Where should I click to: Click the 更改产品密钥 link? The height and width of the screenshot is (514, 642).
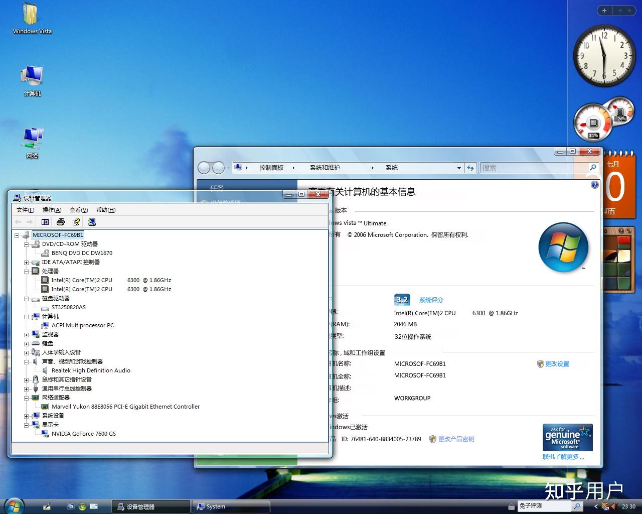point(456,439)
